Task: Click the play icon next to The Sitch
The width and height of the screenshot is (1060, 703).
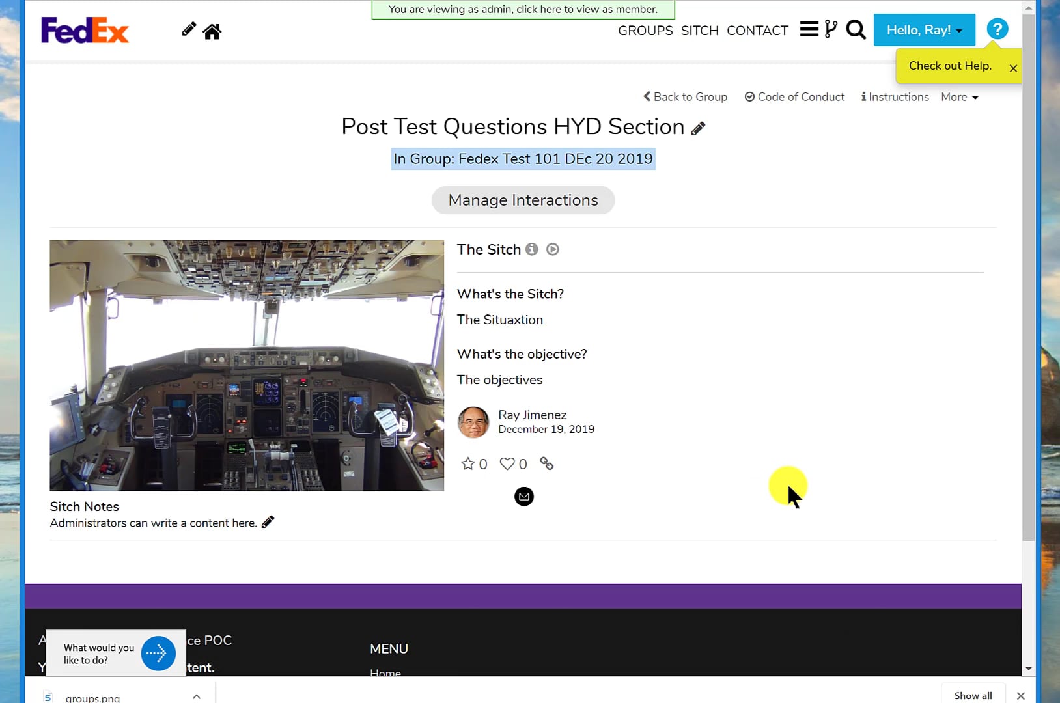Action: pos(551,249)
